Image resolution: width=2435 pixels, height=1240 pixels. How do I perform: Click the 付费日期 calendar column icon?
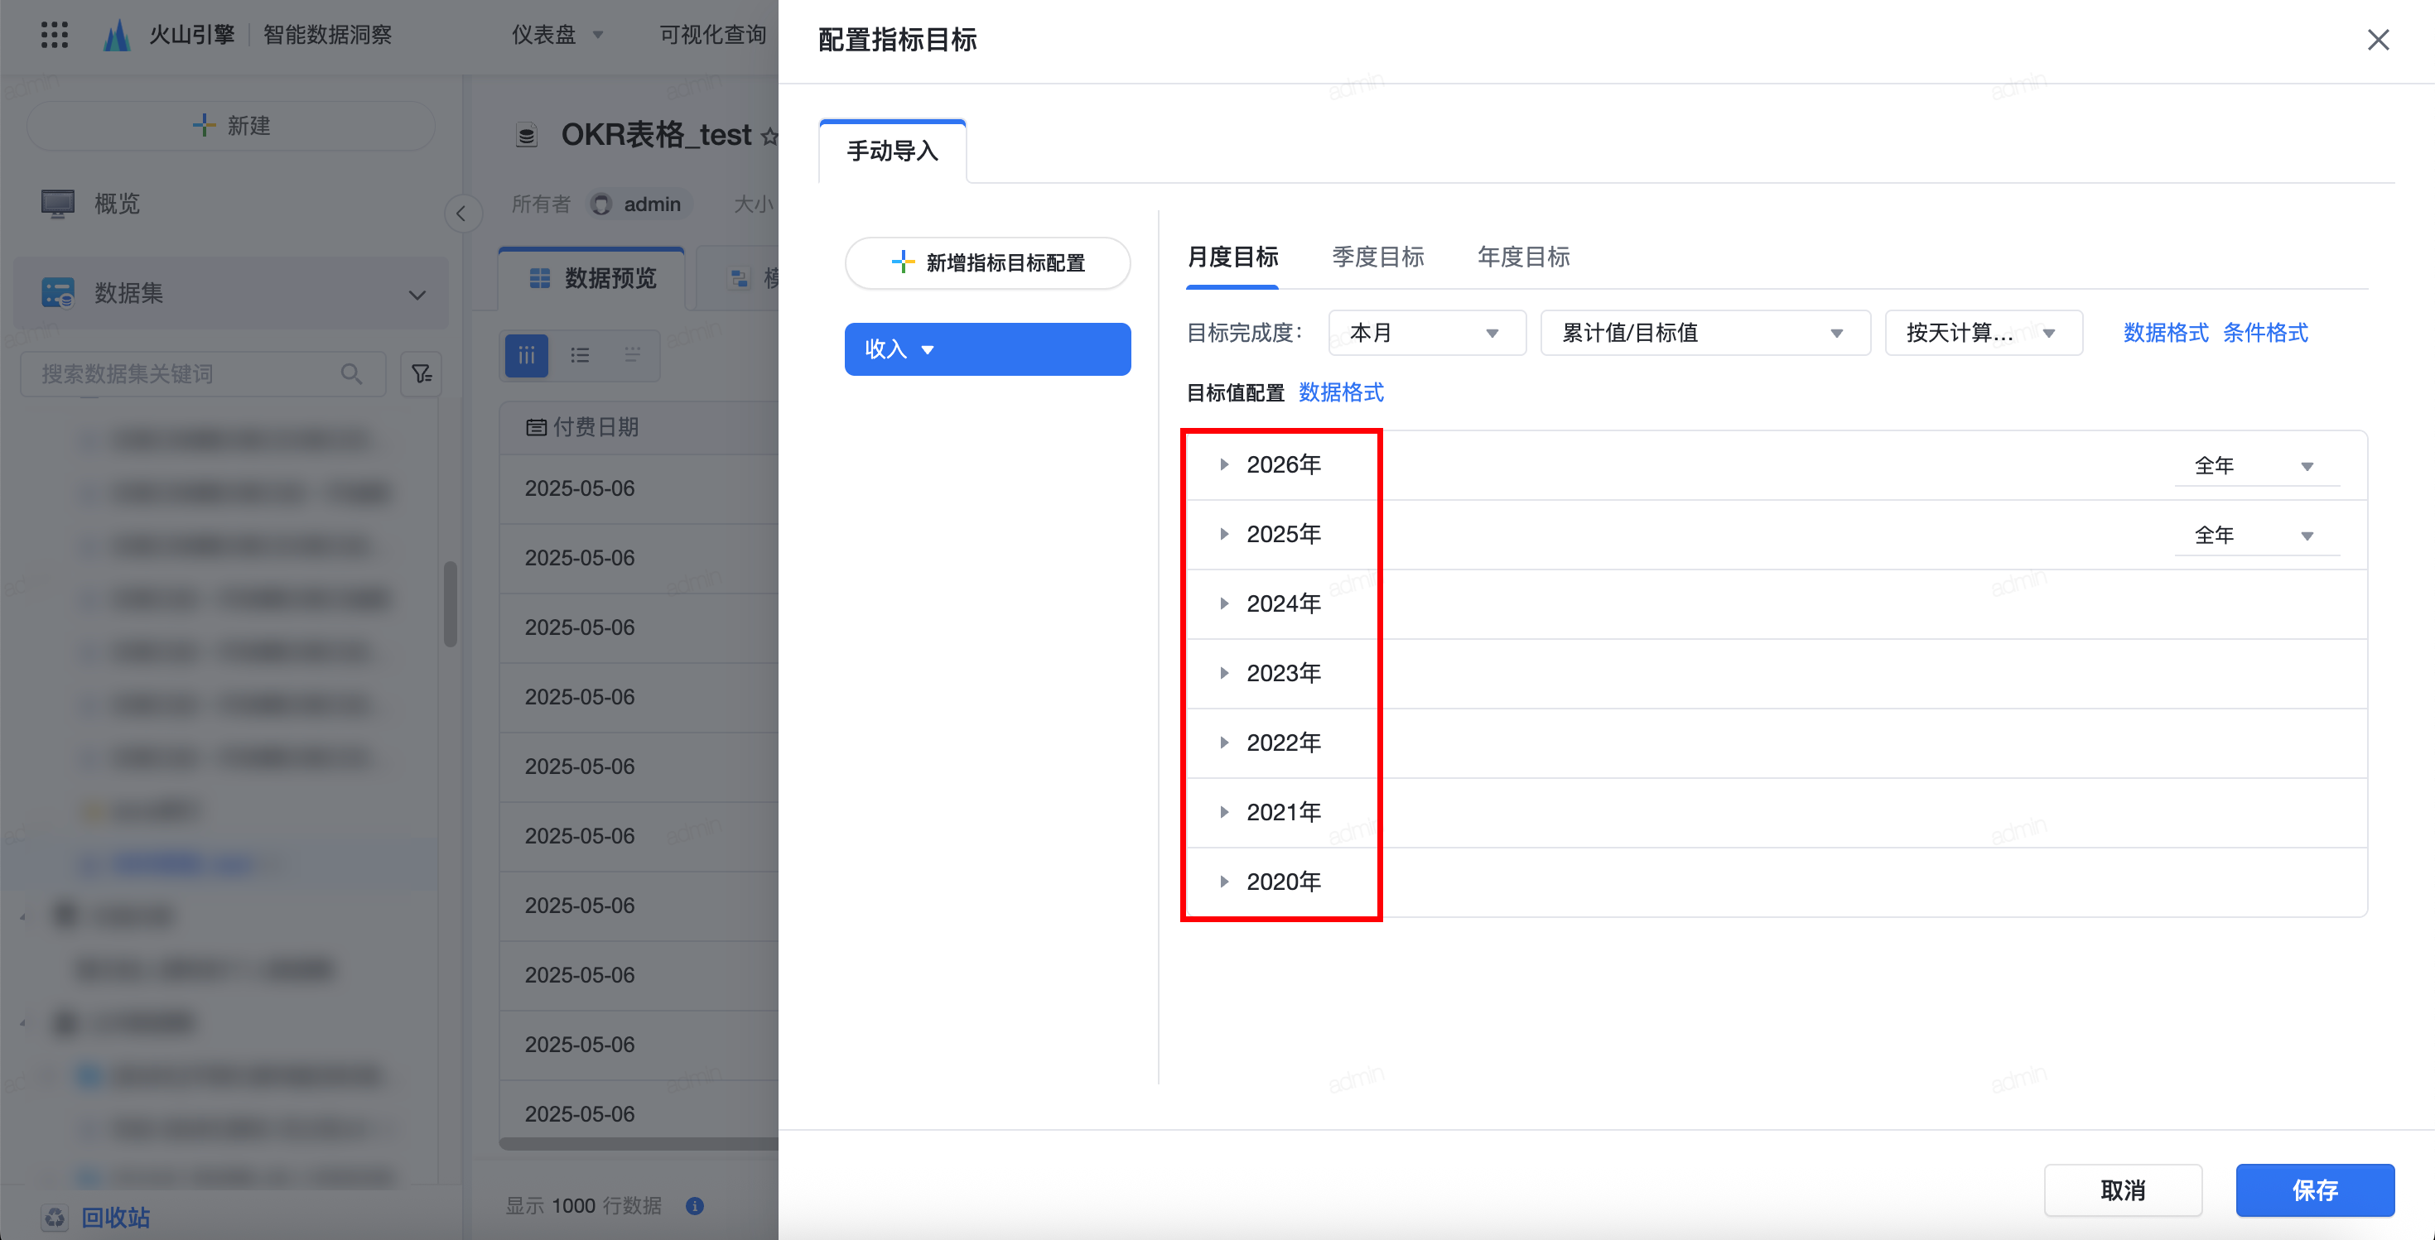536,427
